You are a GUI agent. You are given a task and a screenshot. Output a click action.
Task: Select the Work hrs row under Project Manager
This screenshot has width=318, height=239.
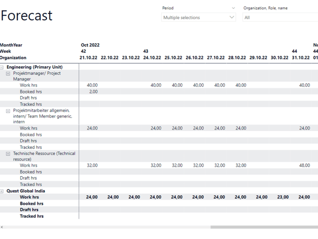(x=29, y=85)
